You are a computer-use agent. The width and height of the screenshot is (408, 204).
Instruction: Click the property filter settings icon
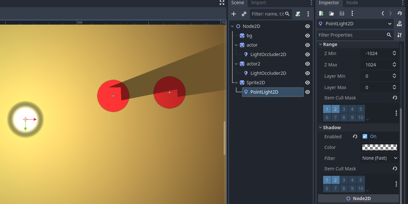tap(400, 35)
